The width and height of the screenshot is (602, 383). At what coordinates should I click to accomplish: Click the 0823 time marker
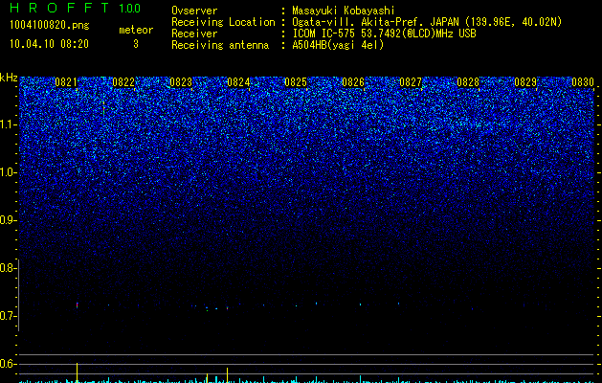click(181, 82)
